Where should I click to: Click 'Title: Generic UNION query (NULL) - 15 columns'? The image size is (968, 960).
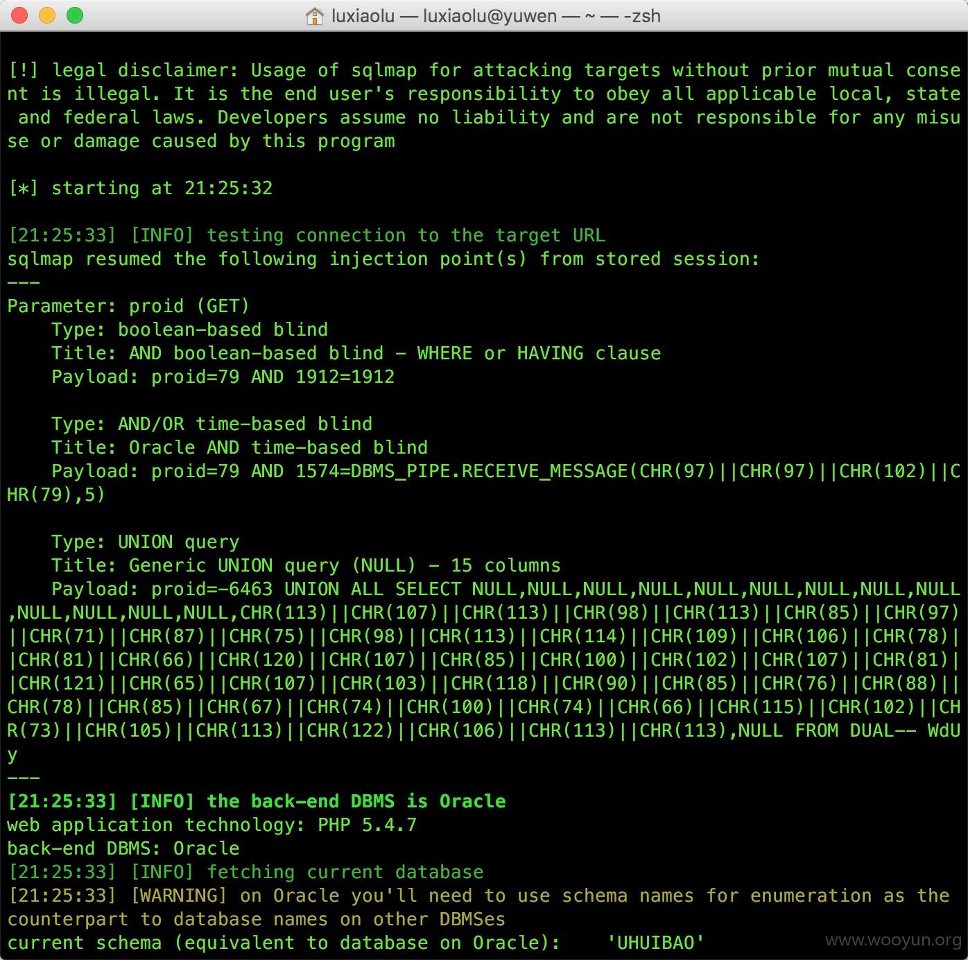click(306, 565)
